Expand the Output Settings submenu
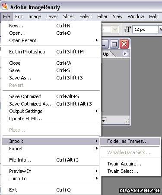This screenshot has width=162, height=195. pos(51,111)
